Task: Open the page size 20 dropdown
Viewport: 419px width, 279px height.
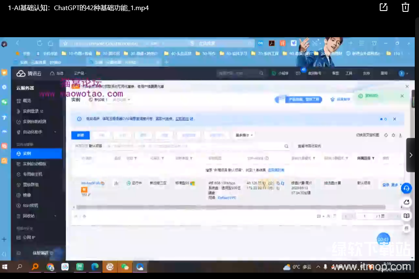Action: click(x=320, y=216)
